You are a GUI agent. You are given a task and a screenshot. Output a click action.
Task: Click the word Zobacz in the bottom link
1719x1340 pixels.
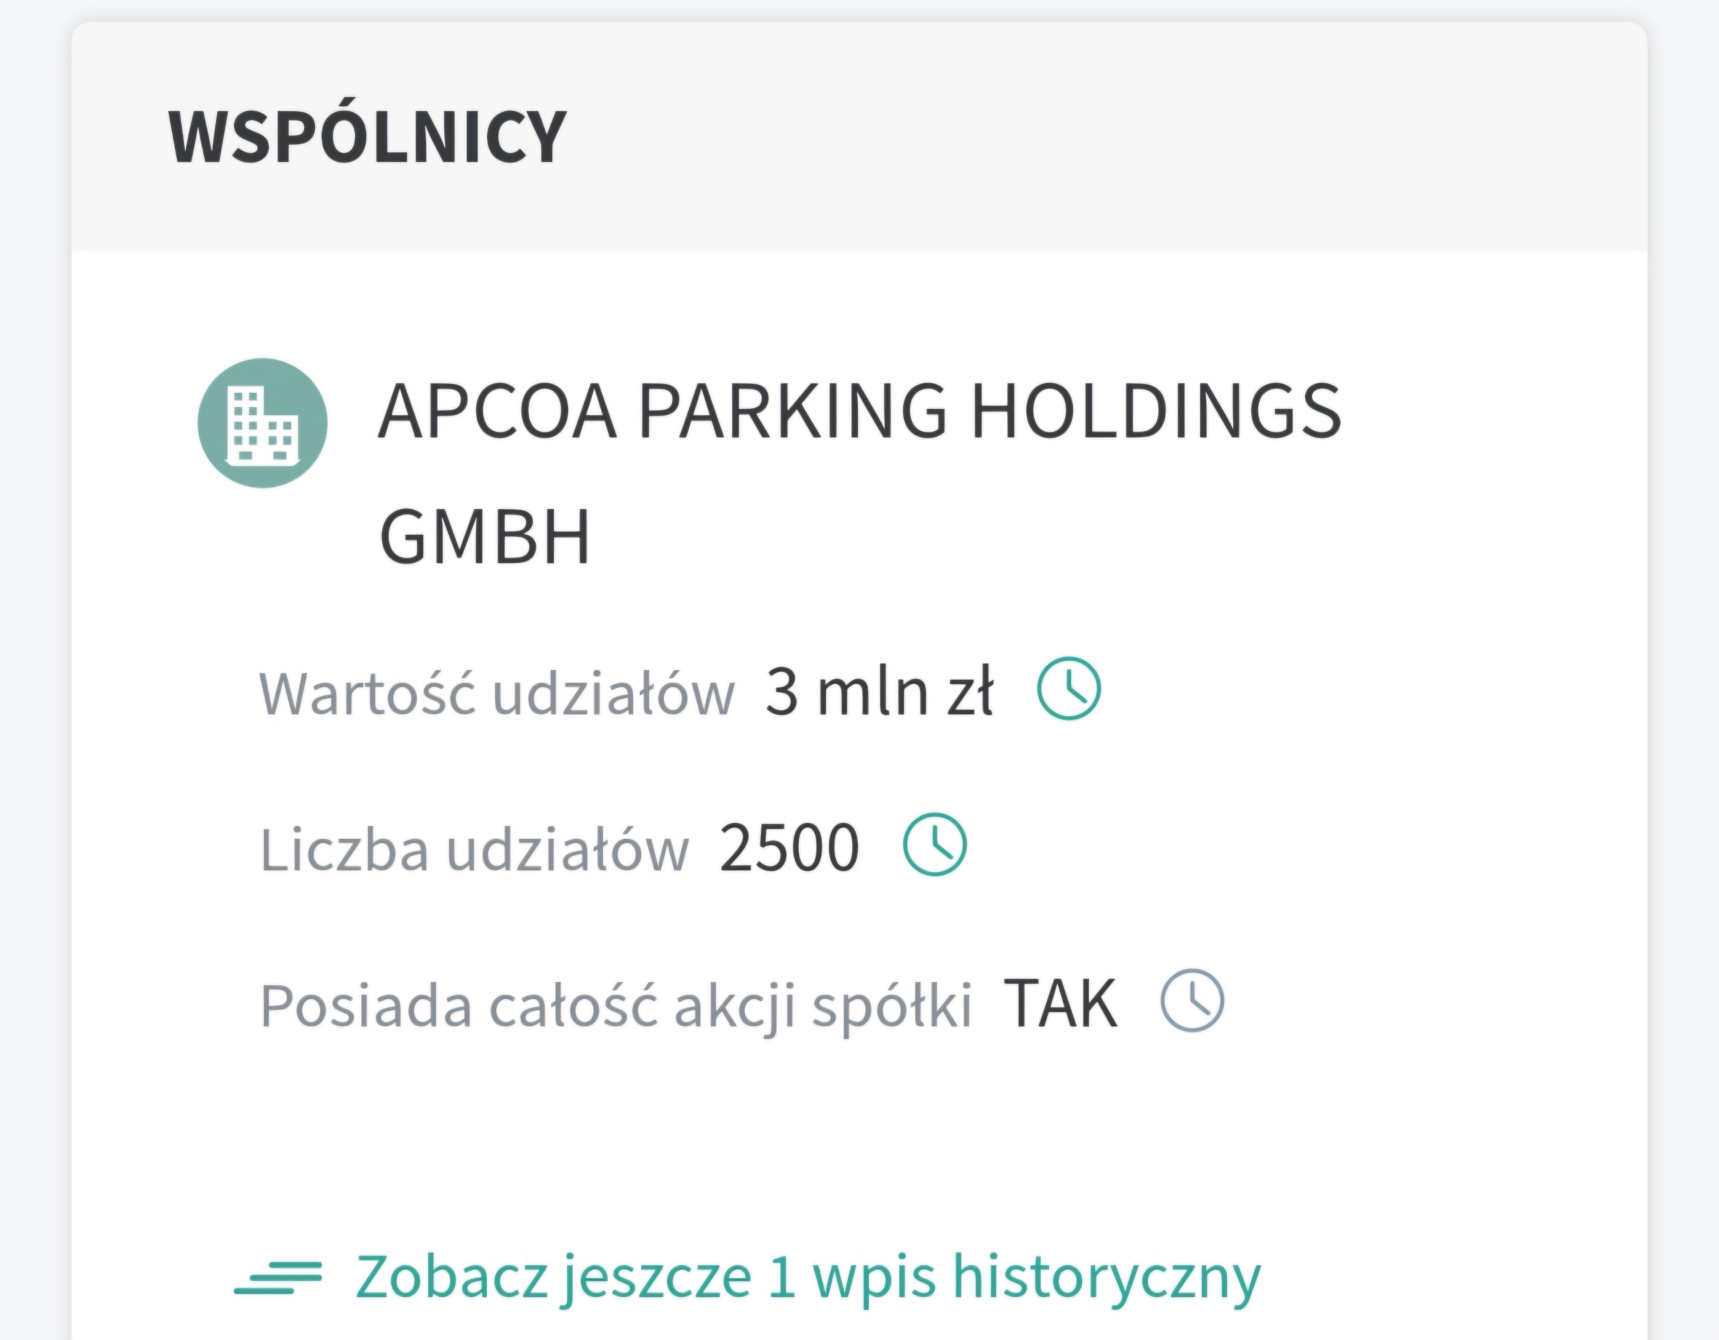tap(452, 1276)
